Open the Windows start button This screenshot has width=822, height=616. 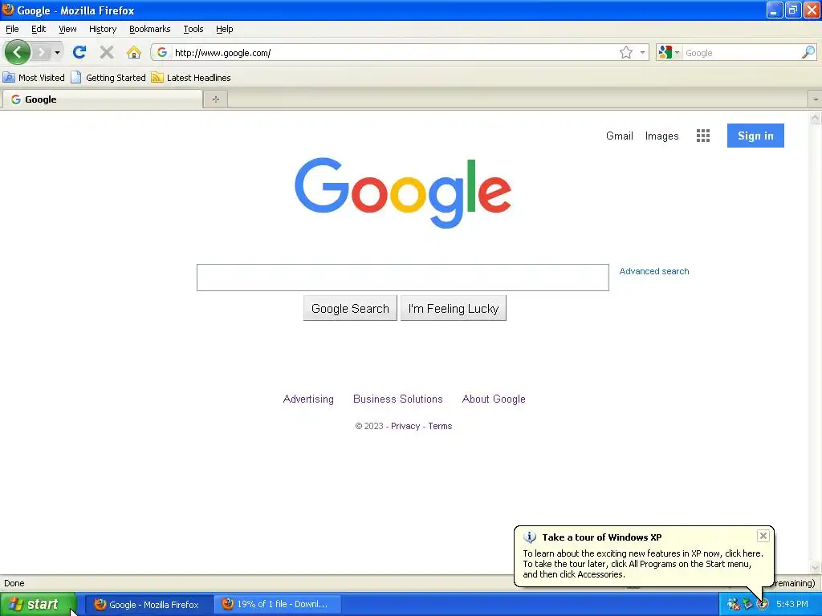click(39, 605)
